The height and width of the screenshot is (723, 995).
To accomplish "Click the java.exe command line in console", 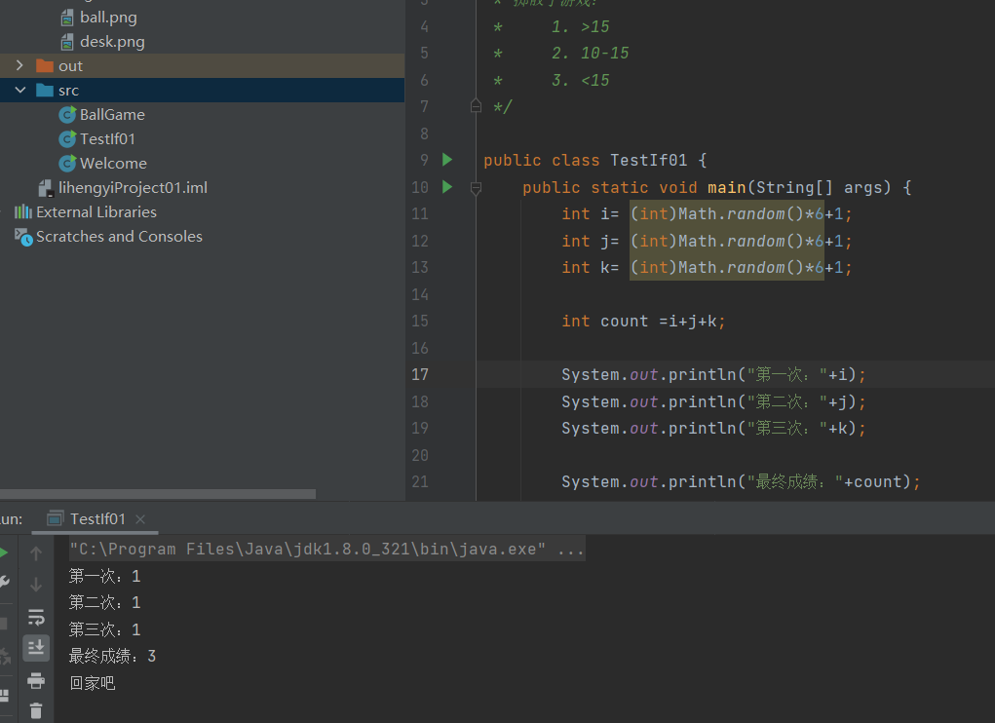I will click(326, 550).
